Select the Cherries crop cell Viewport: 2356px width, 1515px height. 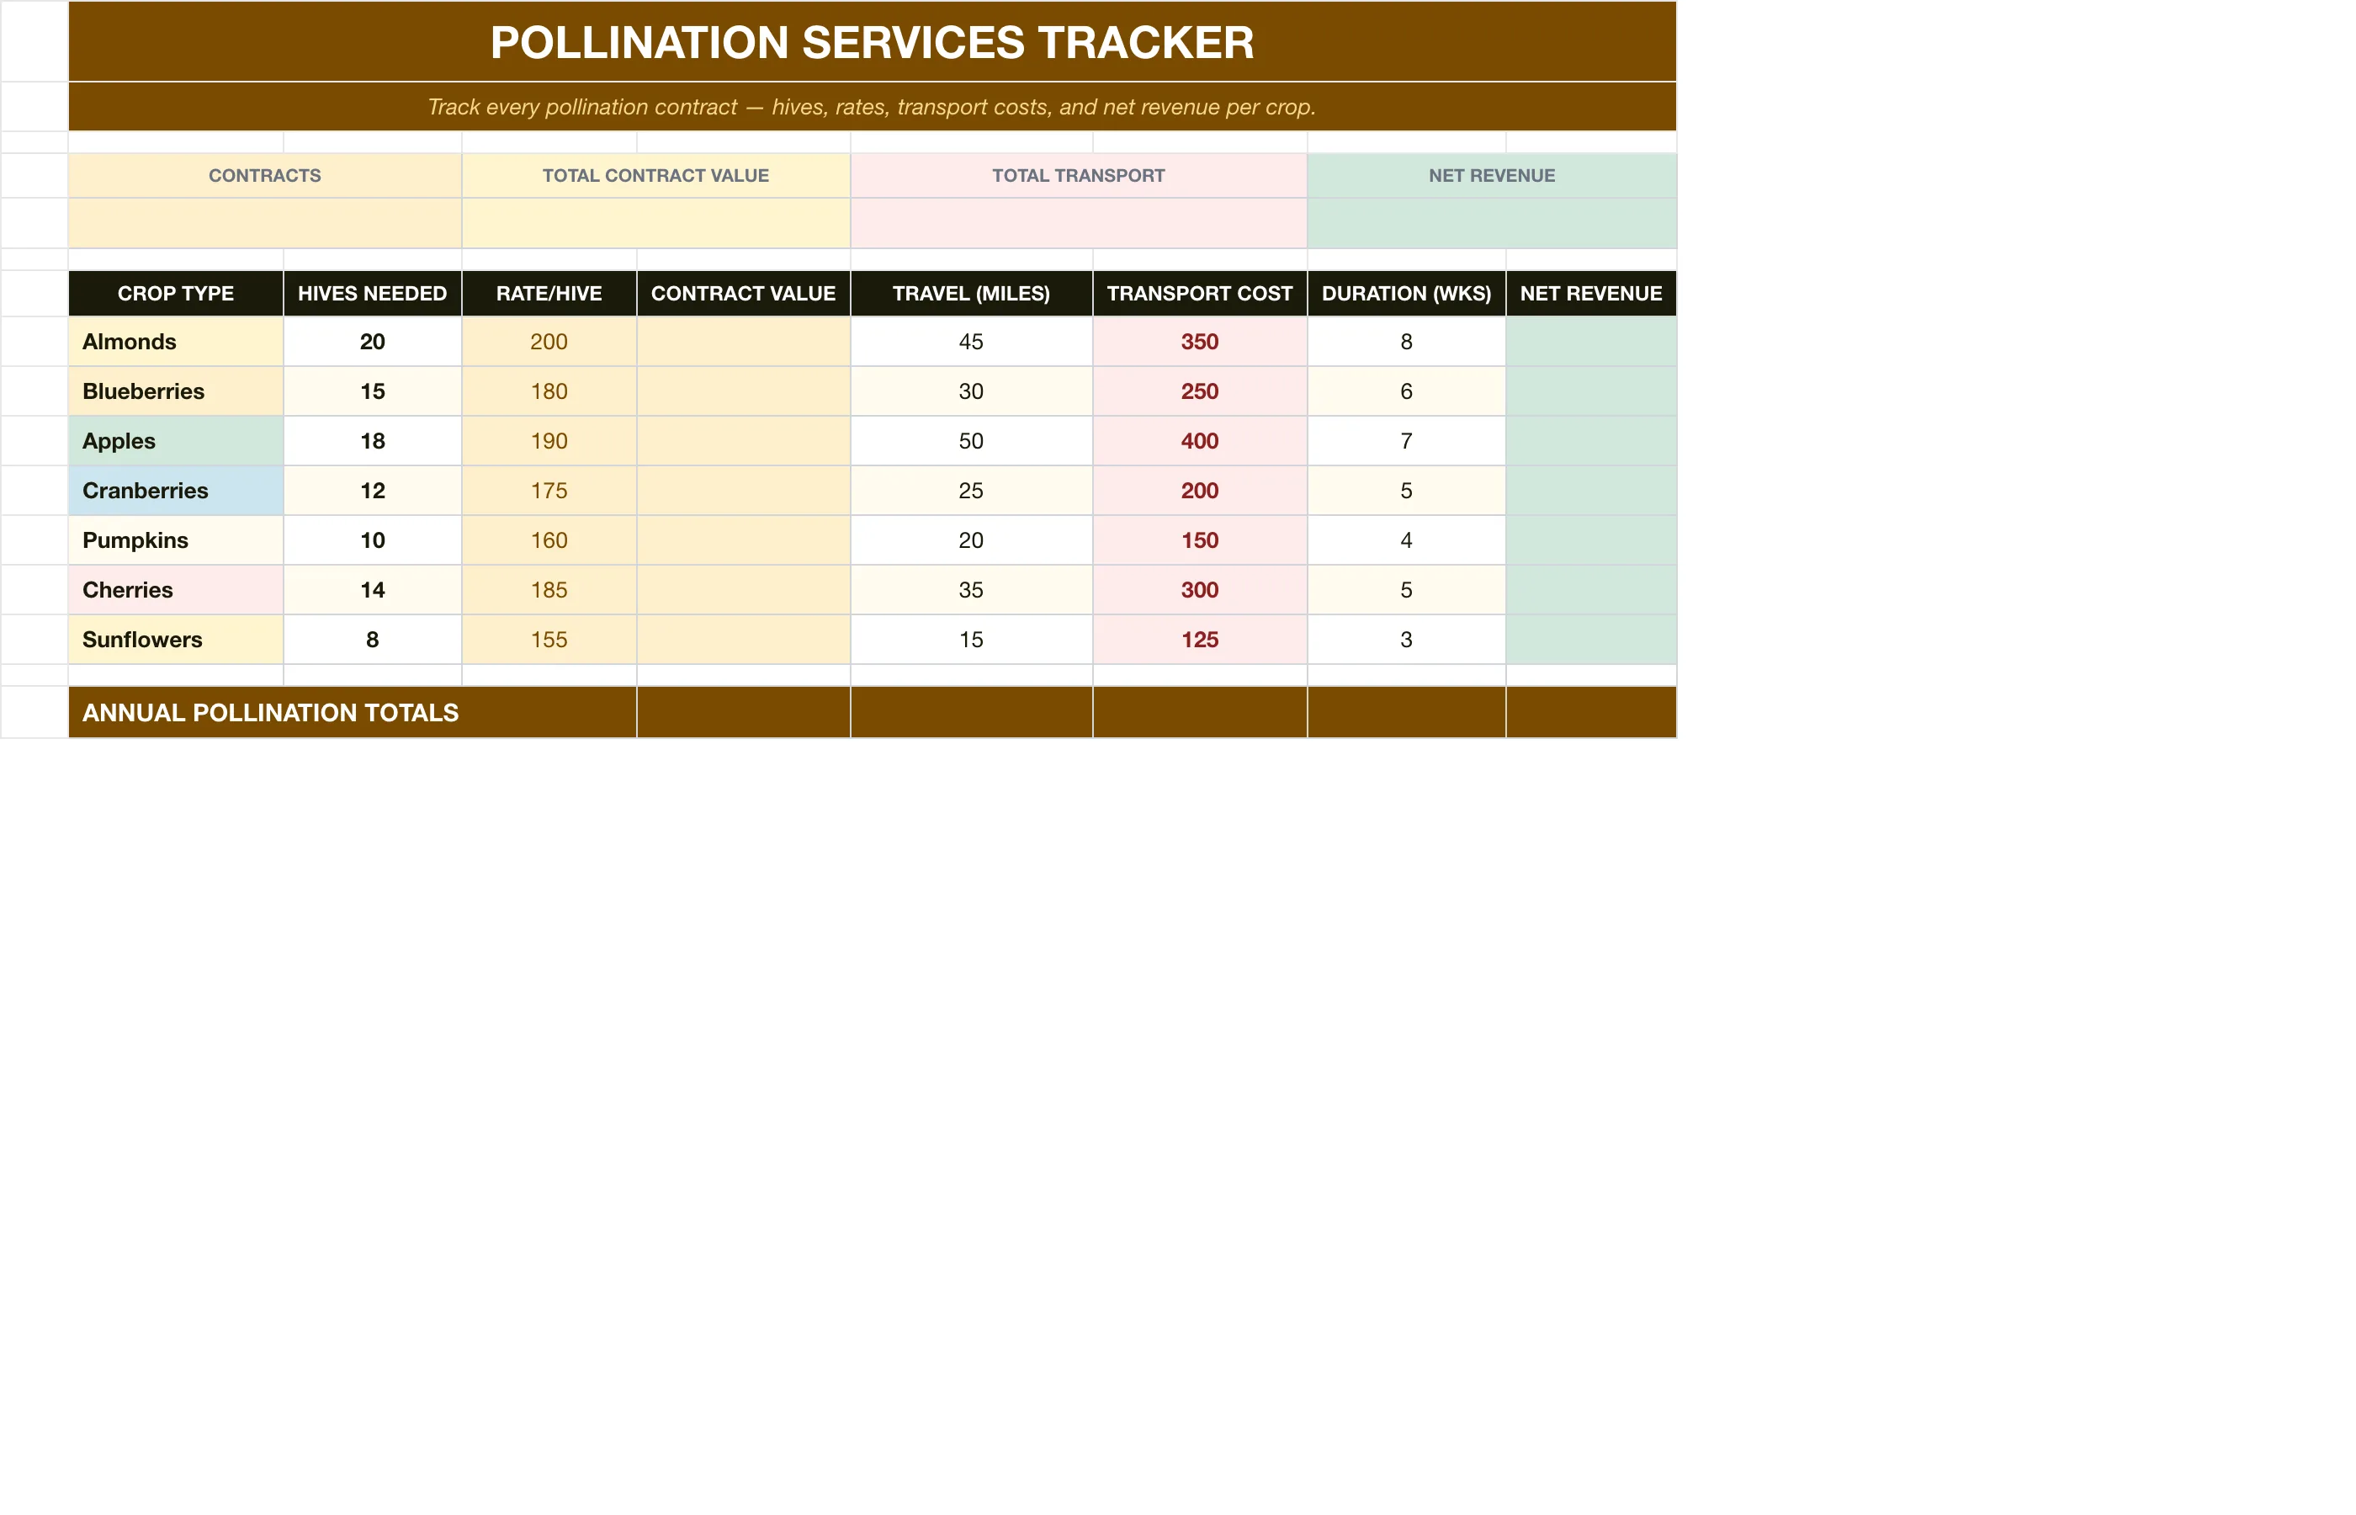[x=176, y=590]
